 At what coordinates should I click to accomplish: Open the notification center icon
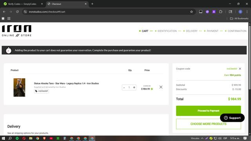pyautogui.click(x=245, y=138)
